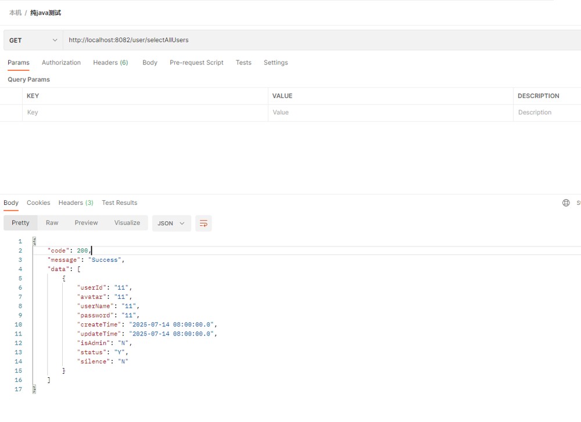The width and height of the screenshot is (581, 422).
Task: Open the Test Results tab
Action: (119, 203)
